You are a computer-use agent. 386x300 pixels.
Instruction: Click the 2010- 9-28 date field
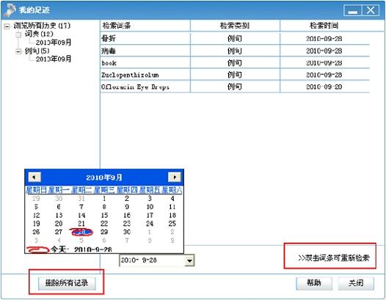click(x=152, y=260)
